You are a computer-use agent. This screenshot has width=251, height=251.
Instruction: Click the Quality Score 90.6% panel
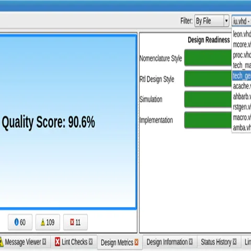click(x=69, y=122)
